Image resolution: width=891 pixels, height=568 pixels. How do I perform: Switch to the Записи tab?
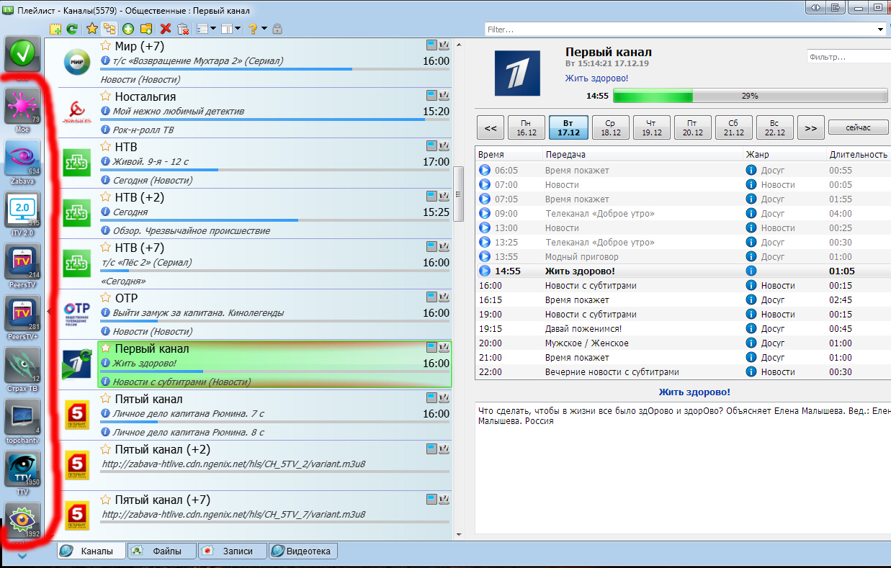point(232,551)
